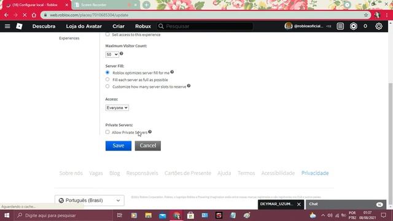
Task: Select Customize how many server slots to reserve
Action: pos(107,86)
